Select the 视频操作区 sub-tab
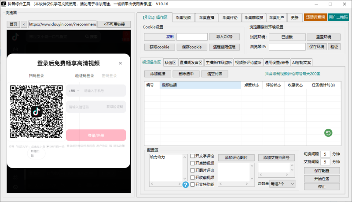This screenshot has width=352, height=202. coord(151,62)
